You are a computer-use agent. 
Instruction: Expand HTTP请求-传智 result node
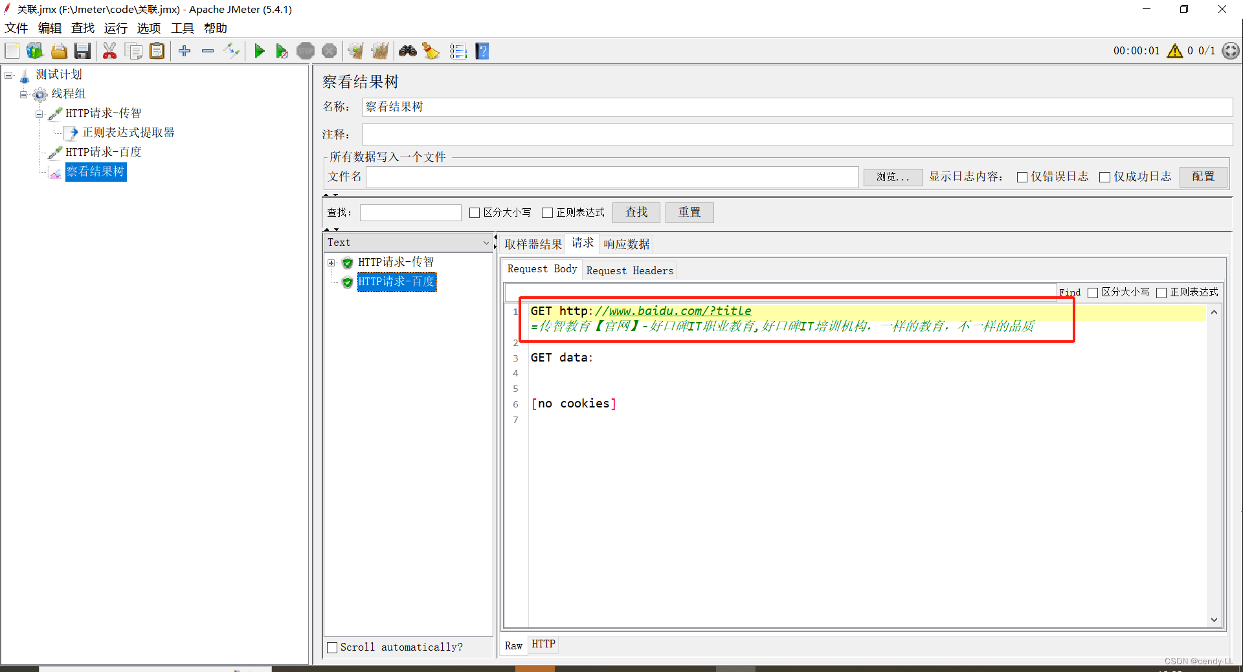coord(332,263)
